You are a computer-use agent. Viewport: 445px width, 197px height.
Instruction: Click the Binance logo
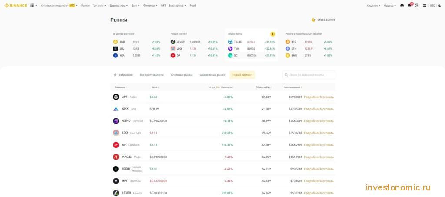point(16,5)
